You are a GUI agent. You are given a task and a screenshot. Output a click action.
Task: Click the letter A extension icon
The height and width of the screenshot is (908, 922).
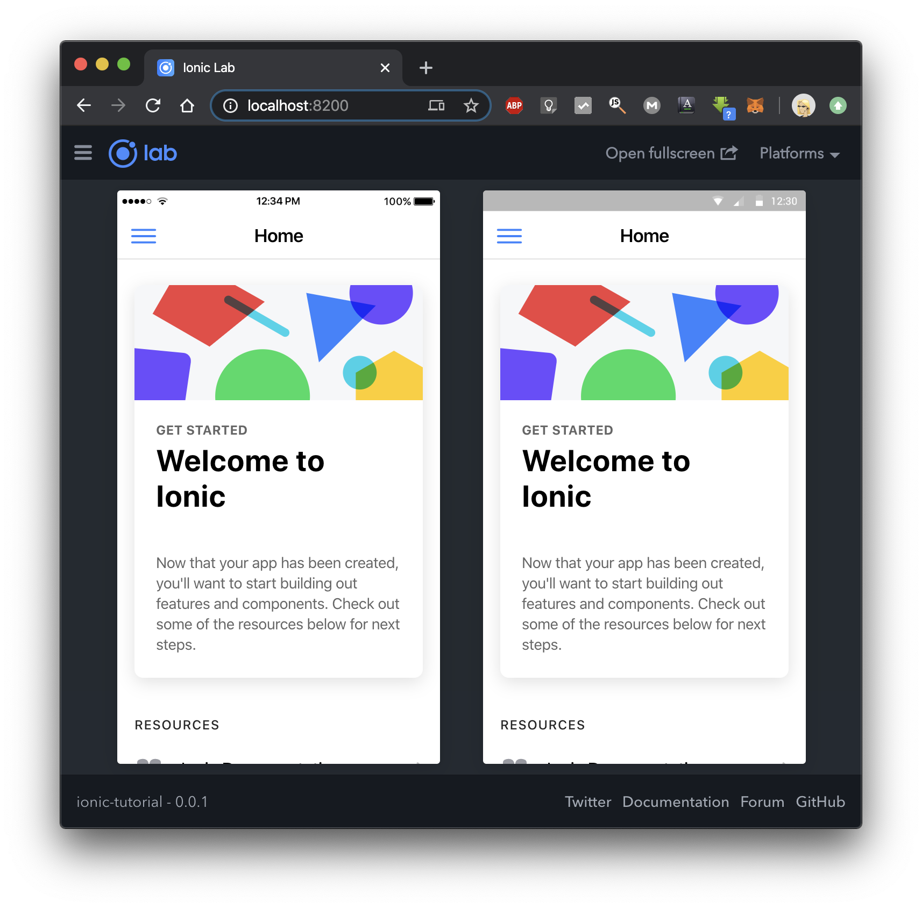click(686, 105)
